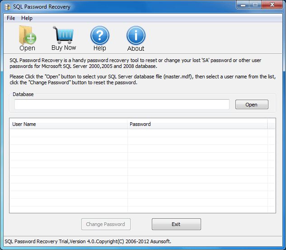Sort by the User Name column header

(x=68, y=124)
